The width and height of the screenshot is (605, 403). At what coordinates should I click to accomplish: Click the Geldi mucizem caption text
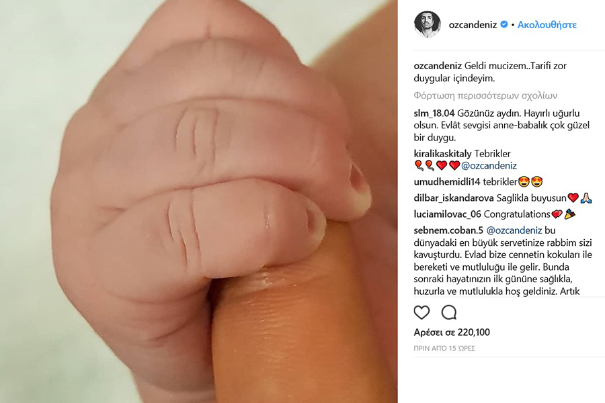point(491,72)
